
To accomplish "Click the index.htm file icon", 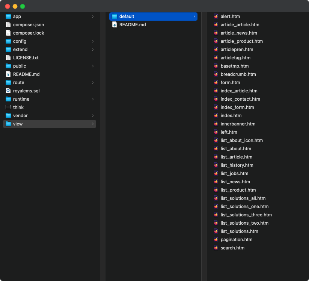I will coord(216,116).
